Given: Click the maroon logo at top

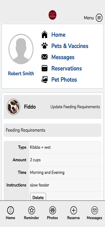Looking at the screenshot, I should pyautogui.click(x=52, y=15).
